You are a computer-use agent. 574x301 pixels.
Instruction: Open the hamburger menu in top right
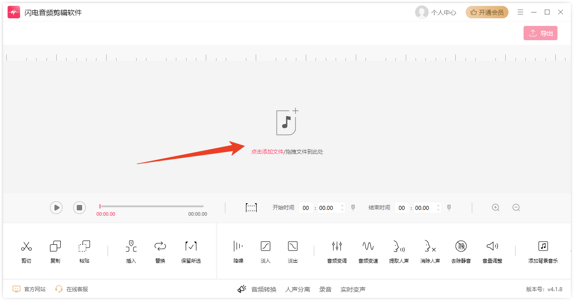pyautogui.click(x=520, y=12)
